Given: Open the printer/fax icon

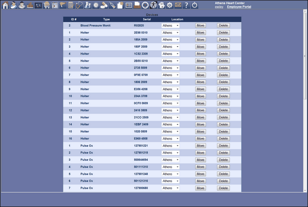Looking at the screenshot, I should click(x=137, y=5).
